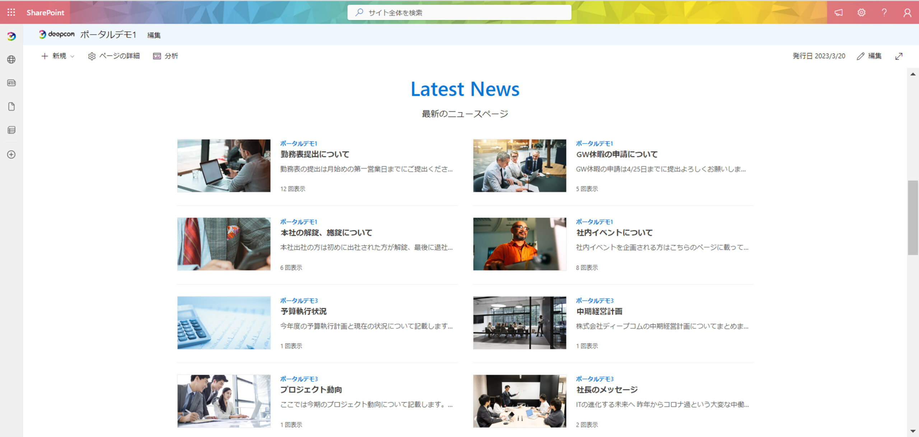Click the globe icon in left rail

(11, 59)
